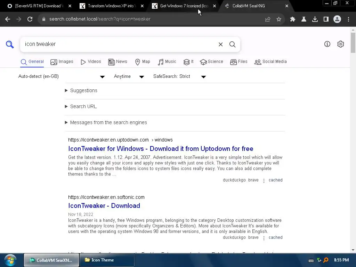Submit search with magnifier button
The width and height of the screenshot is (356, 267).
click(232, 44)
